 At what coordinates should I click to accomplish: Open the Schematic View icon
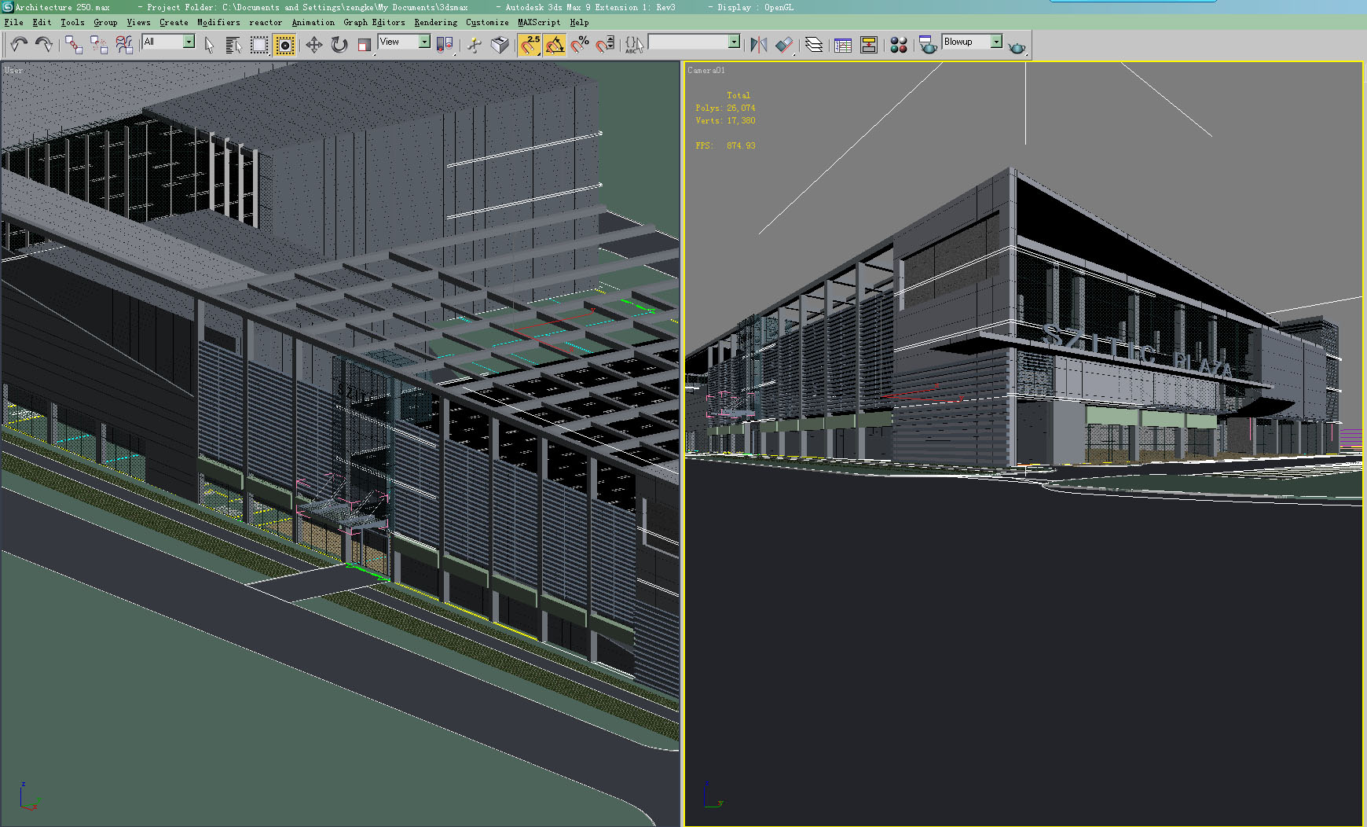click(870, 45)
